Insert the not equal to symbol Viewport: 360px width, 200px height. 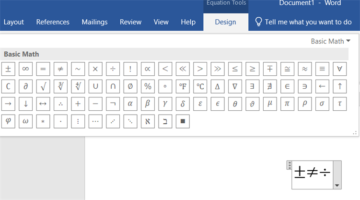pyautogui.click(x=60, y=69)
